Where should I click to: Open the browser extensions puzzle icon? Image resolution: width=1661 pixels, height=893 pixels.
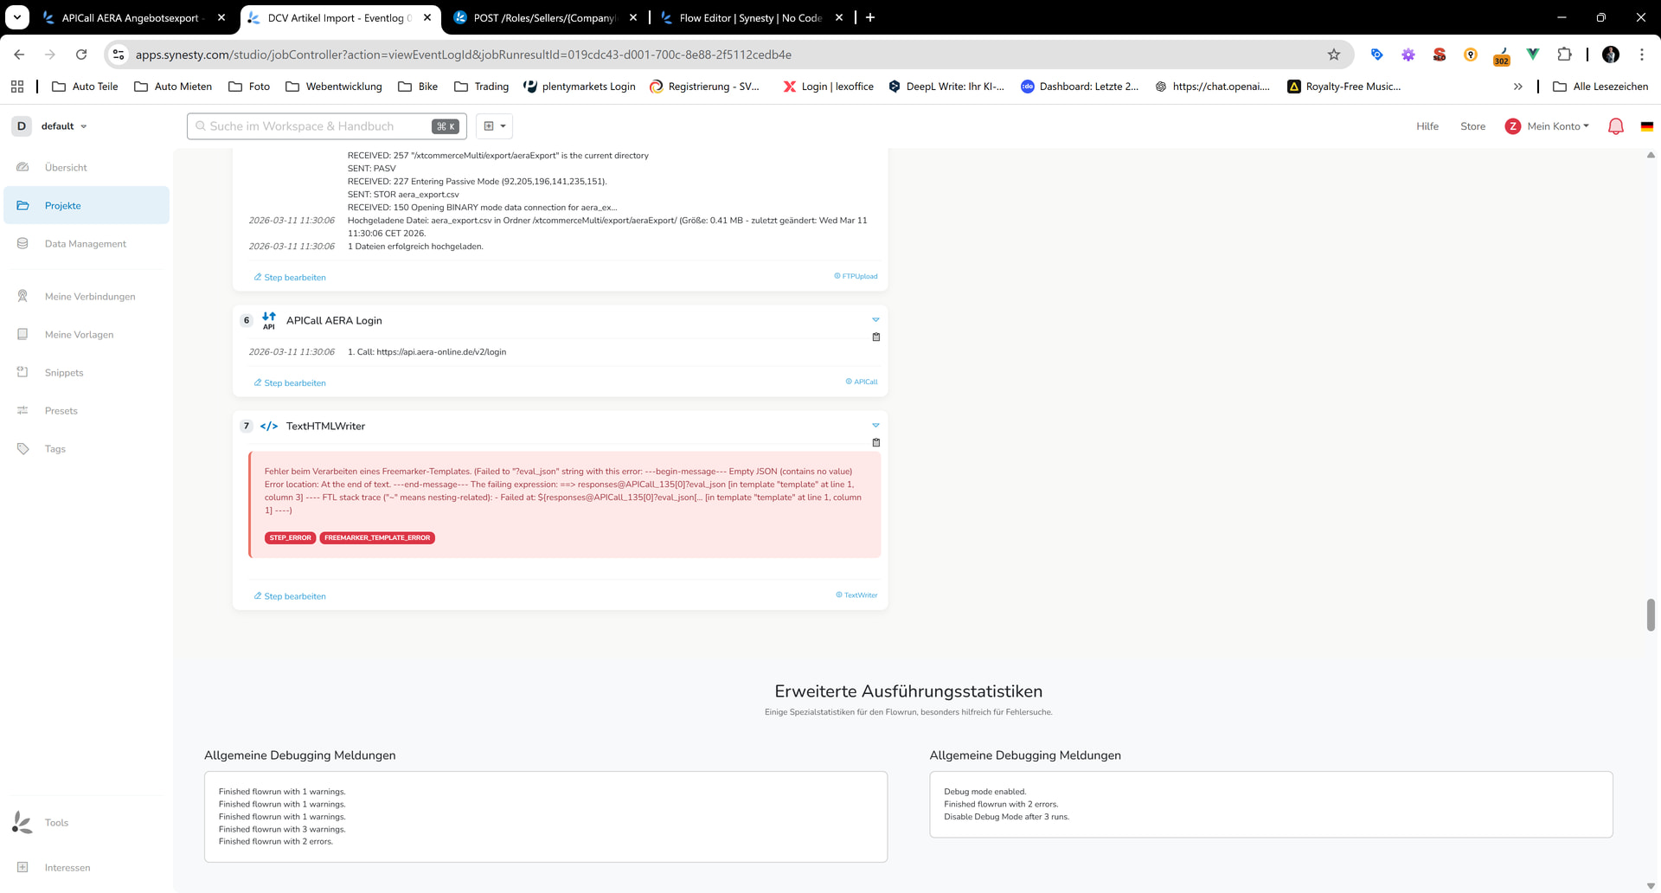1564,55
